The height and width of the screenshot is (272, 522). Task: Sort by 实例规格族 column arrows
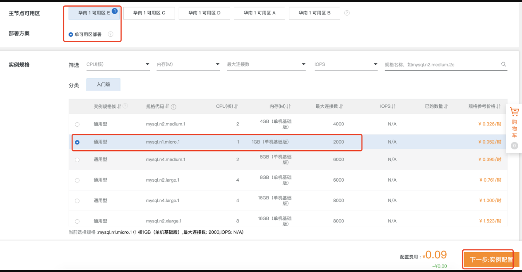[119, 106]
